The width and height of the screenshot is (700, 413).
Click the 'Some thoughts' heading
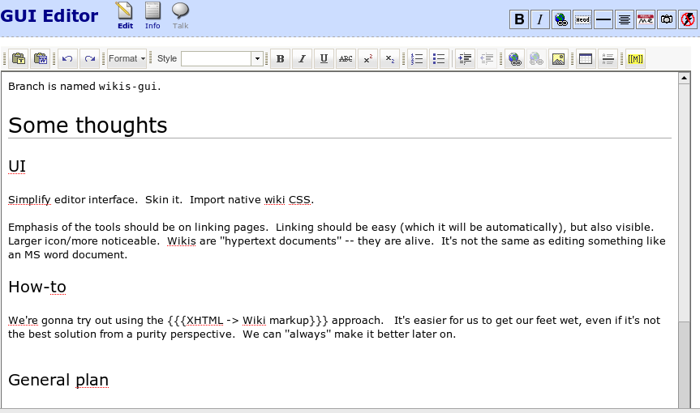pos(88,126)
